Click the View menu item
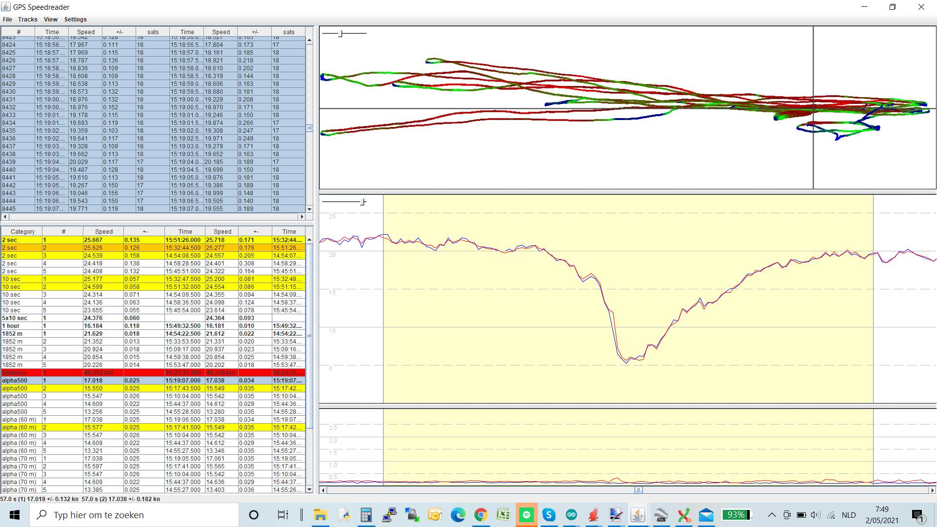This screenshot has height=527, width=937. 50,20
